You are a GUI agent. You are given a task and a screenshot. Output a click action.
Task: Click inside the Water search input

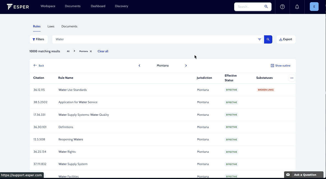pos(110,39)
